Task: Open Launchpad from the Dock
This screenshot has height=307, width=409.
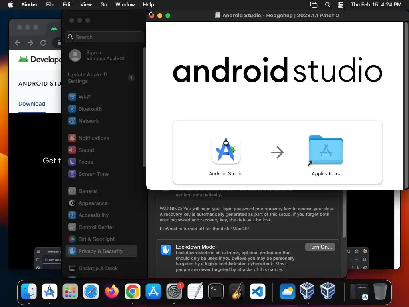Action: coord(70,291)
